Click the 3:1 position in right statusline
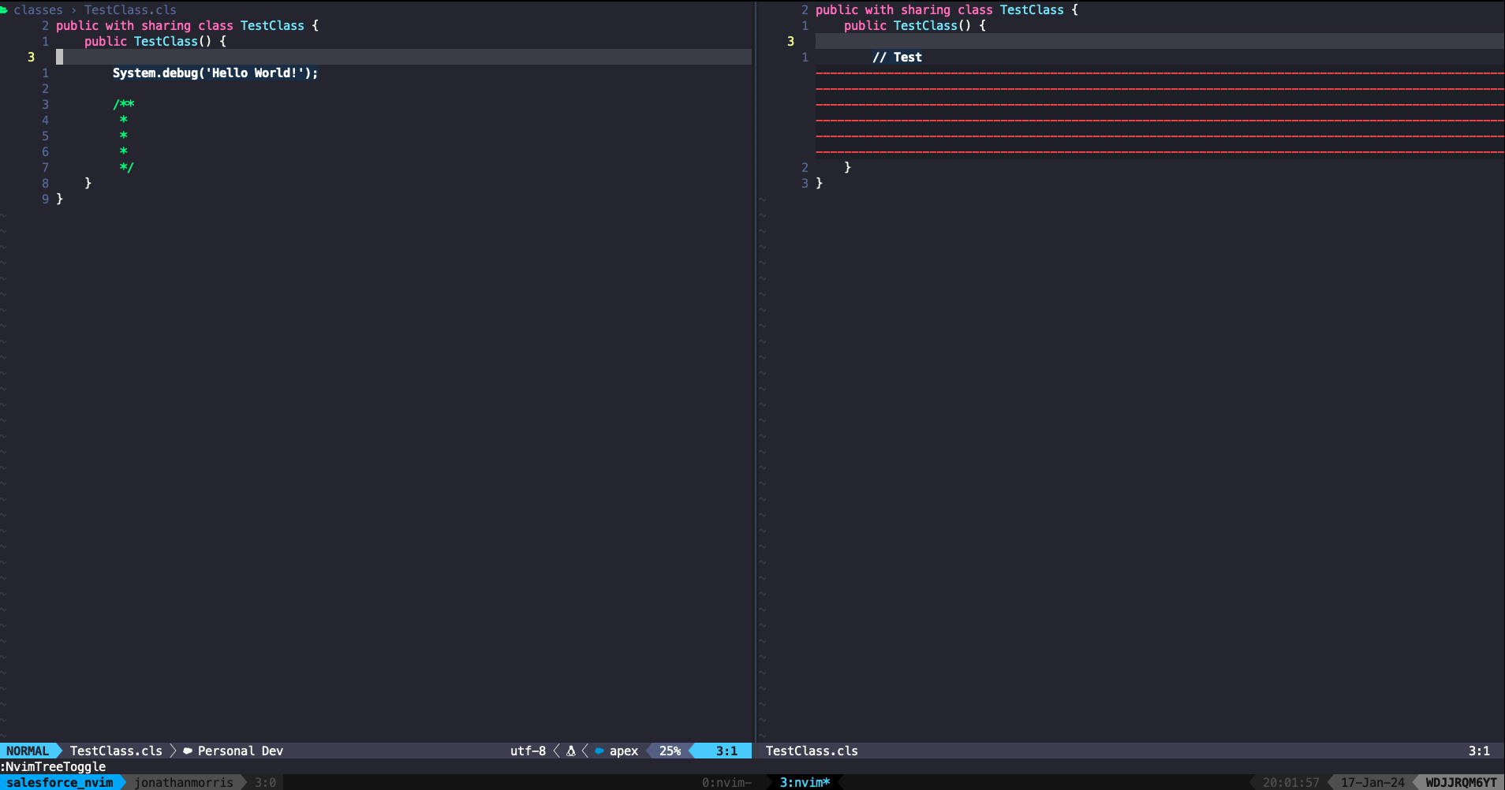The height and width of the screenshot is (790, 1505). tap(1479, 751)
